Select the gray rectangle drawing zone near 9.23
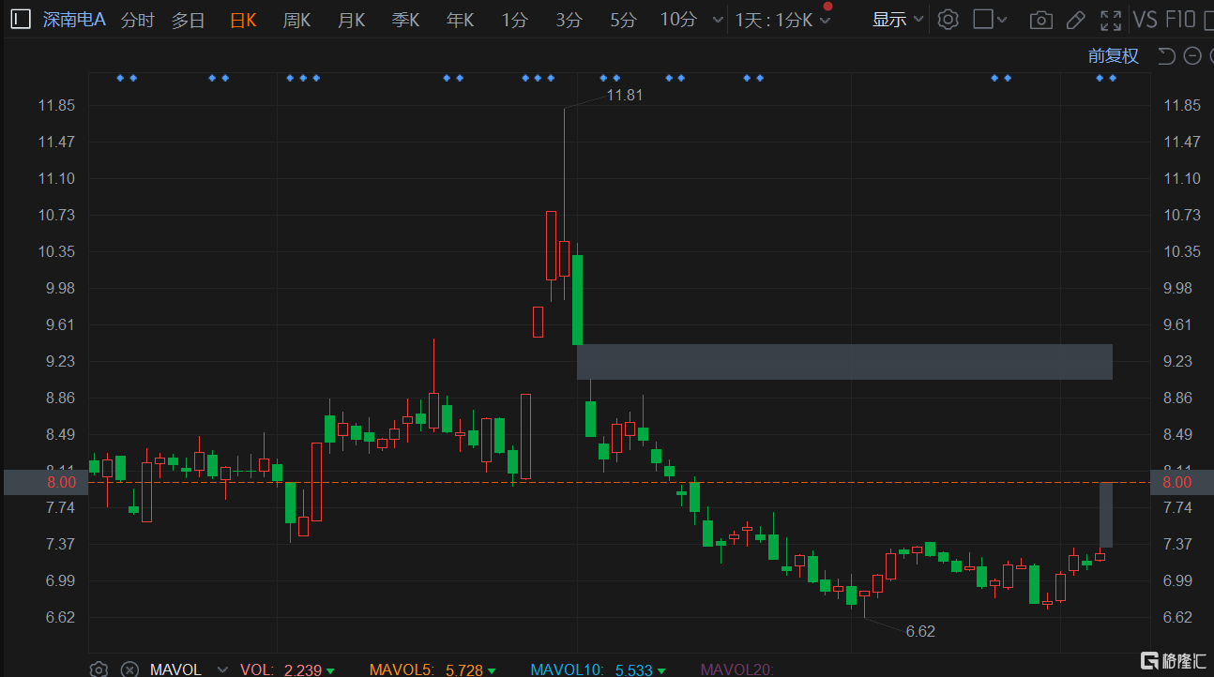The width and height of the screenshot is (1214, 677). pos(844,362)
